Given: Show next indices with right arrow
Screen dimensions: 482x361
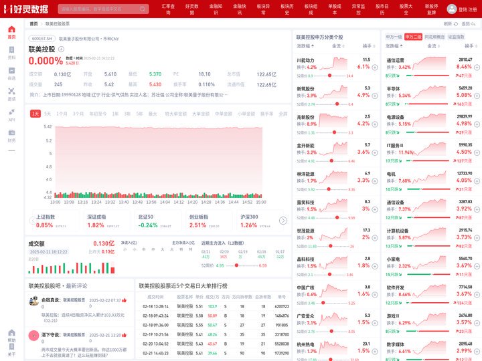Looking at the screenshot, I should tap(283, 221).
